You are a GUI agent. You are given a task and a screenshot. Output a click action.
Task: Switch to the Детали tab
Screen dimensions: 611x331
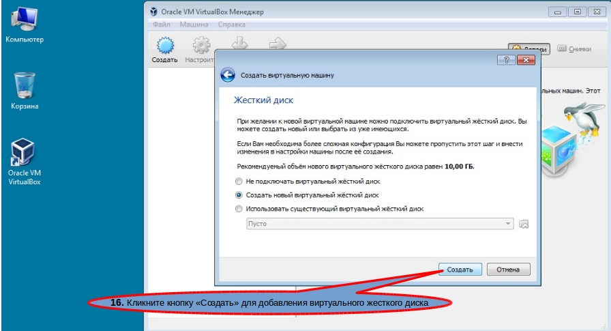pos(529,48)
